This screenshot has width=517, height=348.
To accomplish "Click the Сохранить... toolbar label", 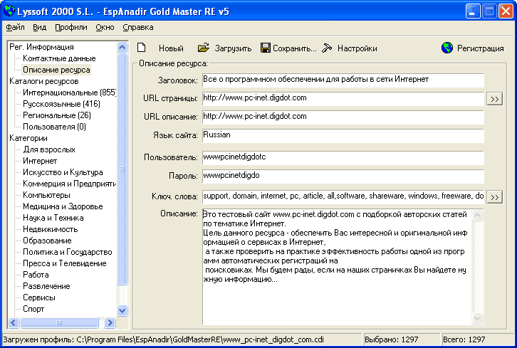I will [294, 48].
